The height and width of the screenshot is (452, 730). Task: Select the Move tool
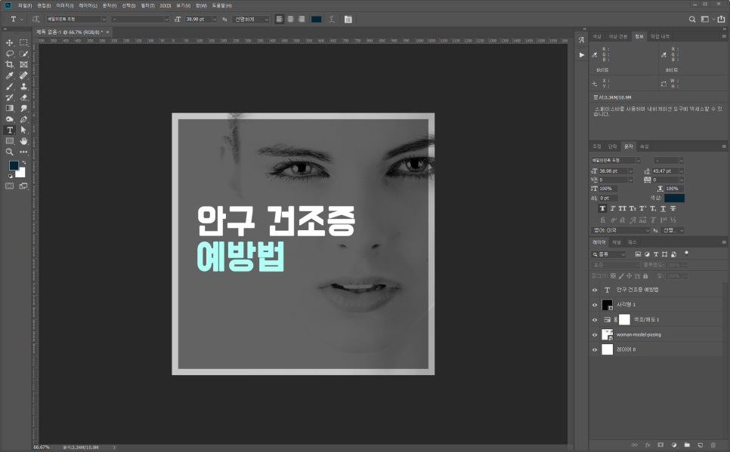click(10, 43)
